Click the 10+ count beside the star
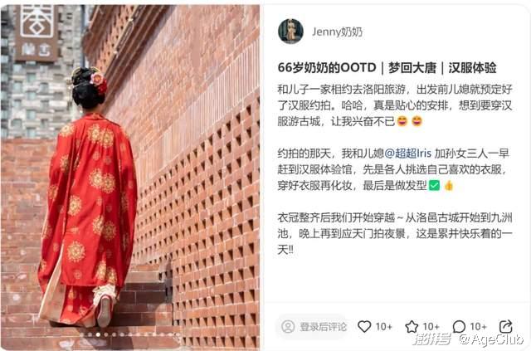Viewport: 531px width, 351px height. [x=431, y=327]
